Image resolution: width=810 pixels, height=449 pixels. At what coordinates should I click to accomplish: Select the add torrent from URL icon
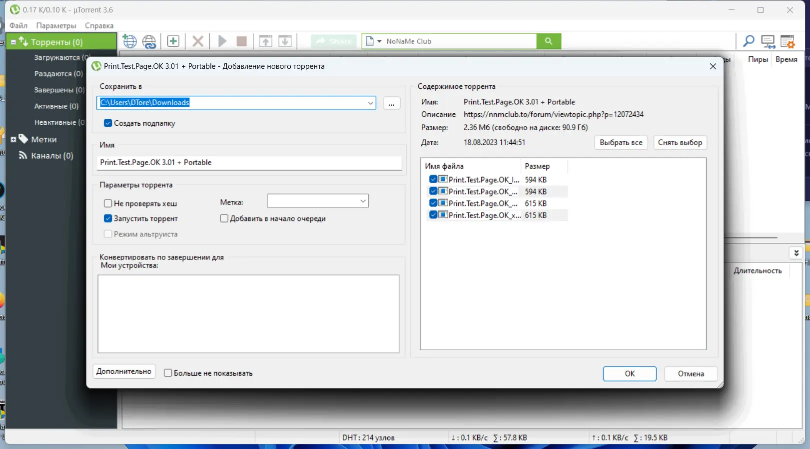149,41
